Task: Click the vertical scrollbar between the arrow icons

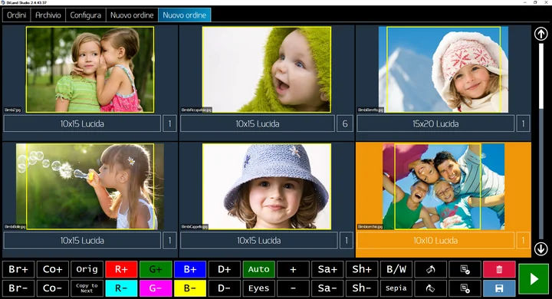Action: pyautogui.click(x=541, y=141)
